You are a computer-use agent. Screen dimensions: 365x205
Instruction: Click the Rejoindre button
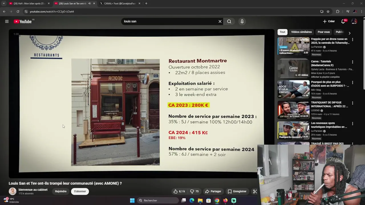[x=61, y=191]
